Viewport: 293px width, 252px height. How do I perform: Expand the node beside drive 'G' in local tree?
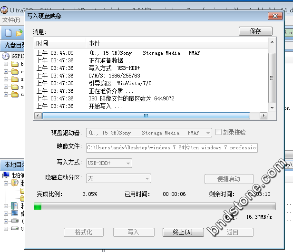click(x=6, y=229)
